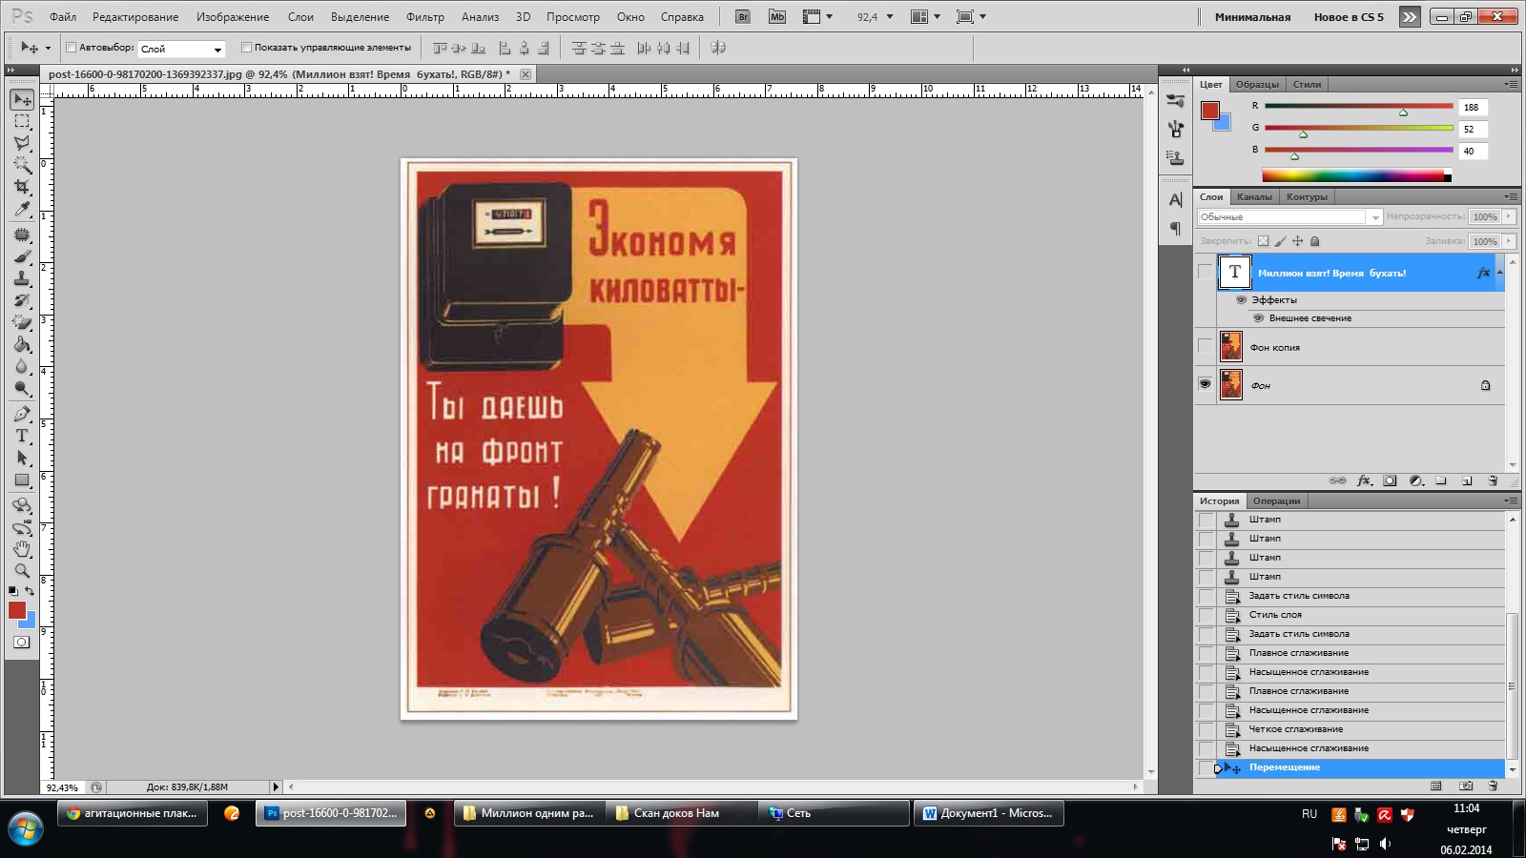This screenshot has height=858, width=1526.
Task: Click the delete layer trash icon
Action: pos(1493,481)
